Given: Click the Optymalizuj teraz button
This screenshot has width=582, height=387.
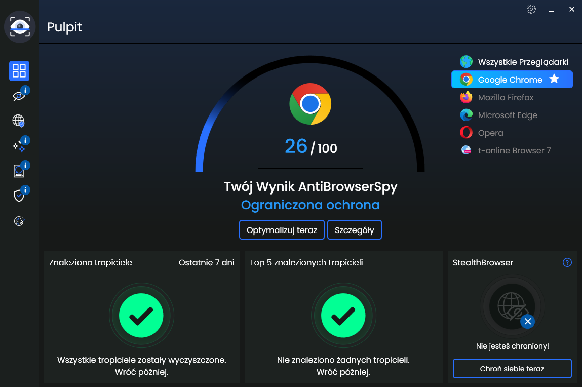Looking at the screenshot, I should [282, 230].
